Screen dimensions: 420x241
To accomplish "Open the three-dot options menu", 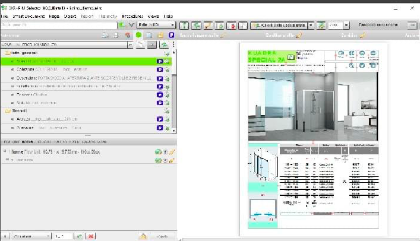I will tap(173, 45).
